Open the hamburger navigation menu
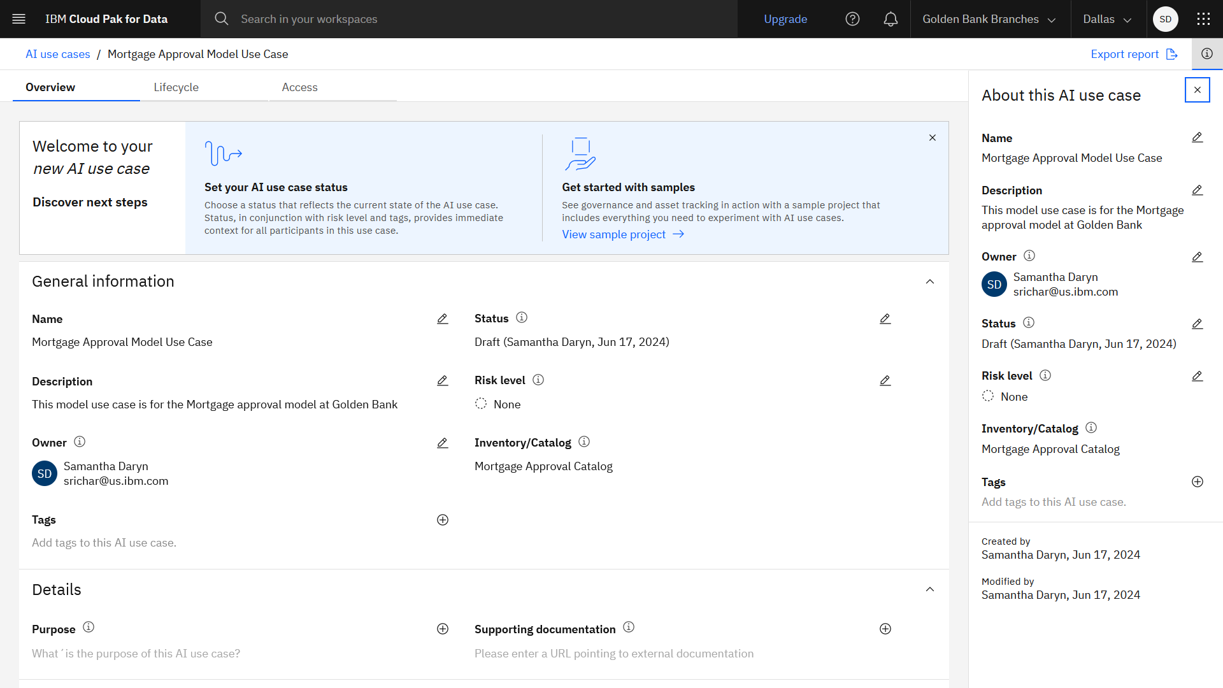 19,19
